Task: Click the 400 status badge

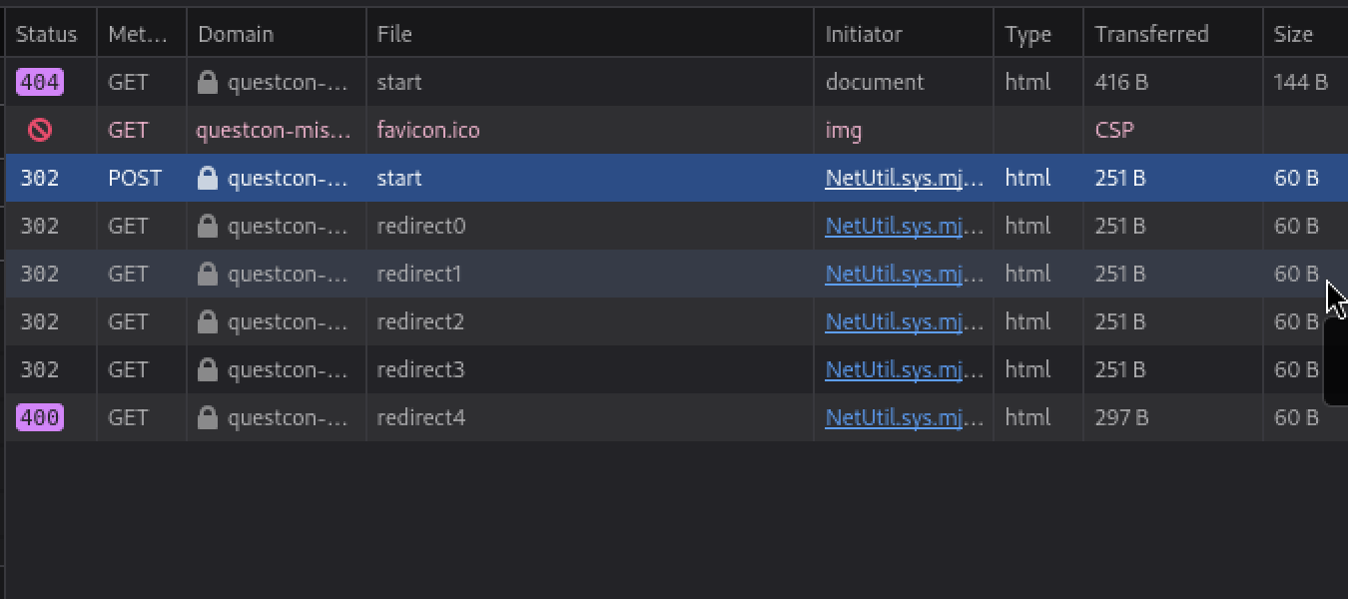Action: (40, 417)
